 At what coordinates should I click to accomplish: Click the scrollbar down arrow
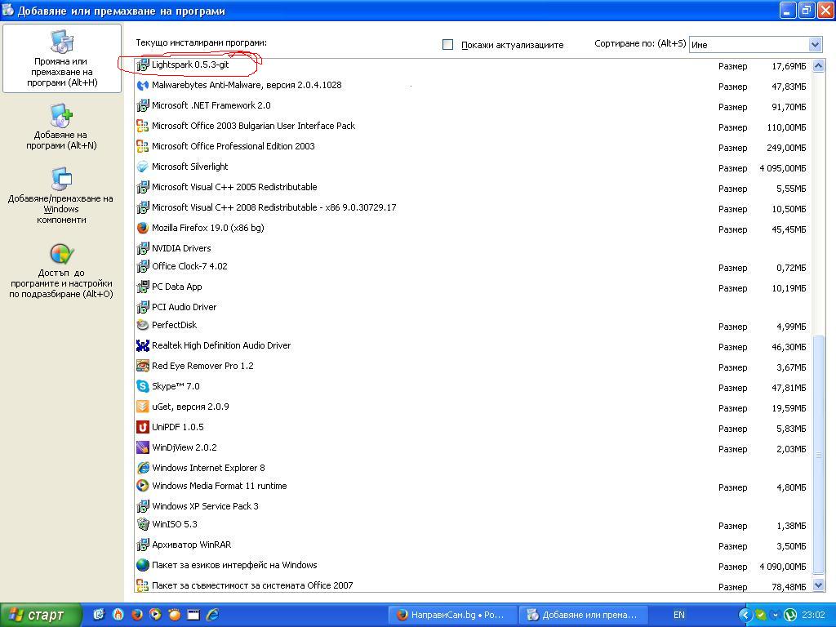click(818, 585)
